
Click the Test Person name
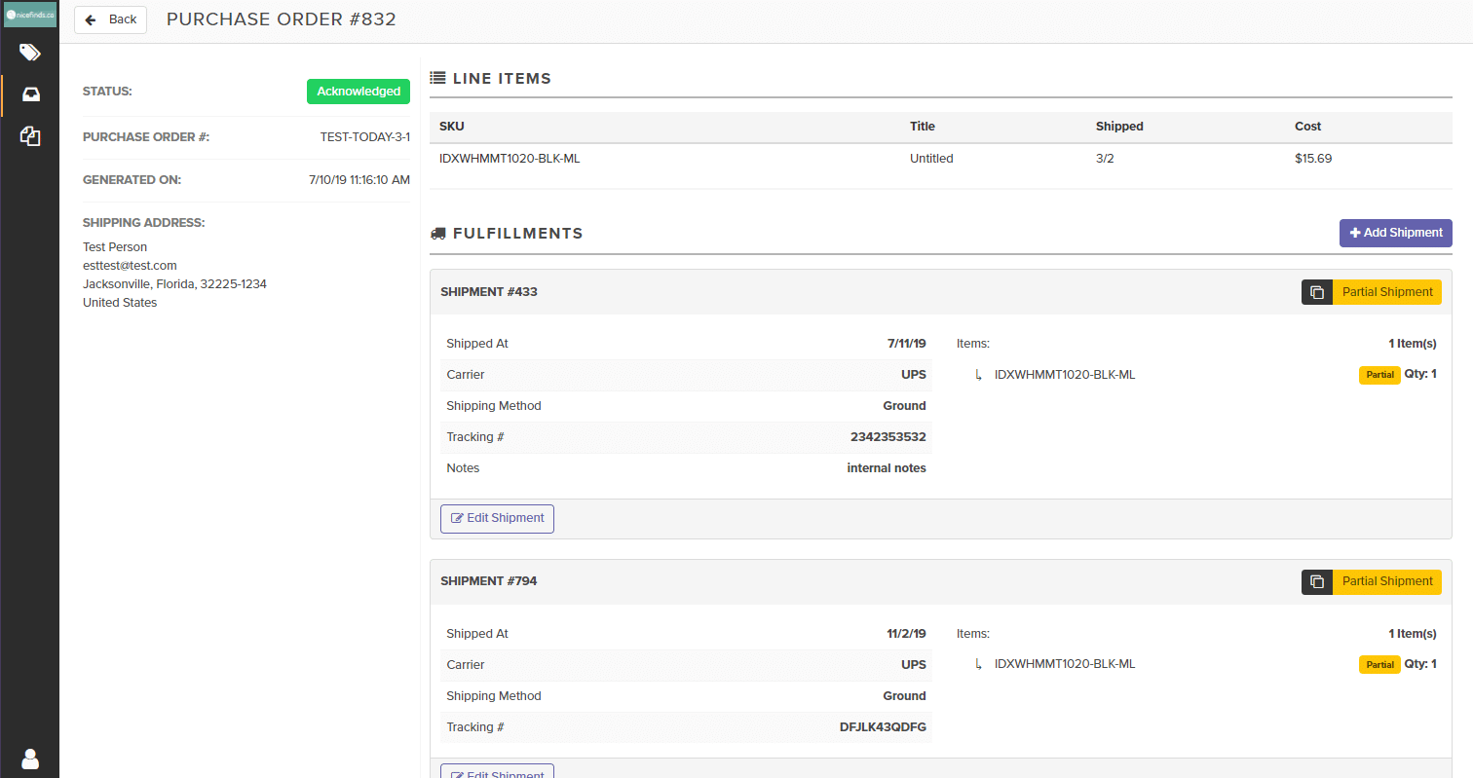coord(115,247)
